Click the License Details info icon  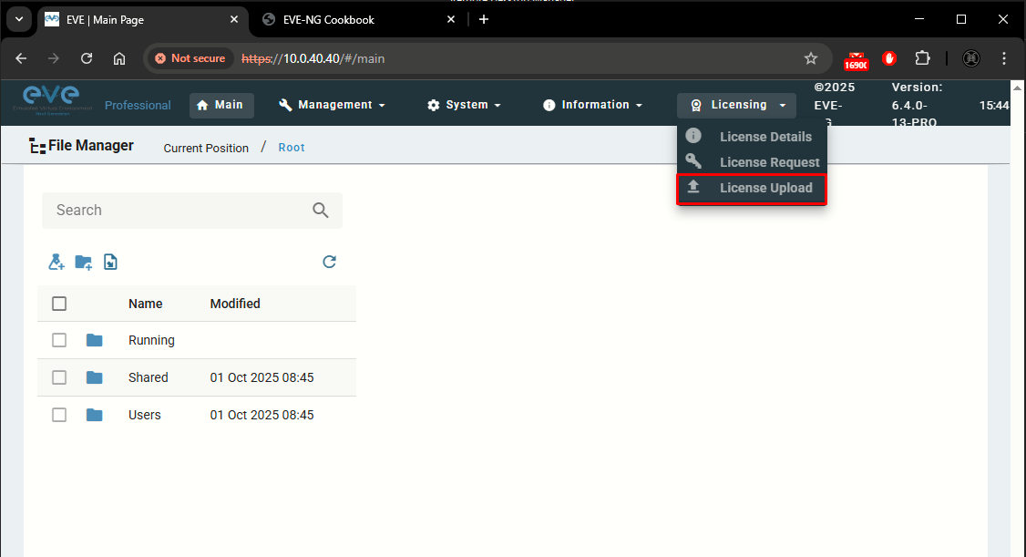point(693,136)
